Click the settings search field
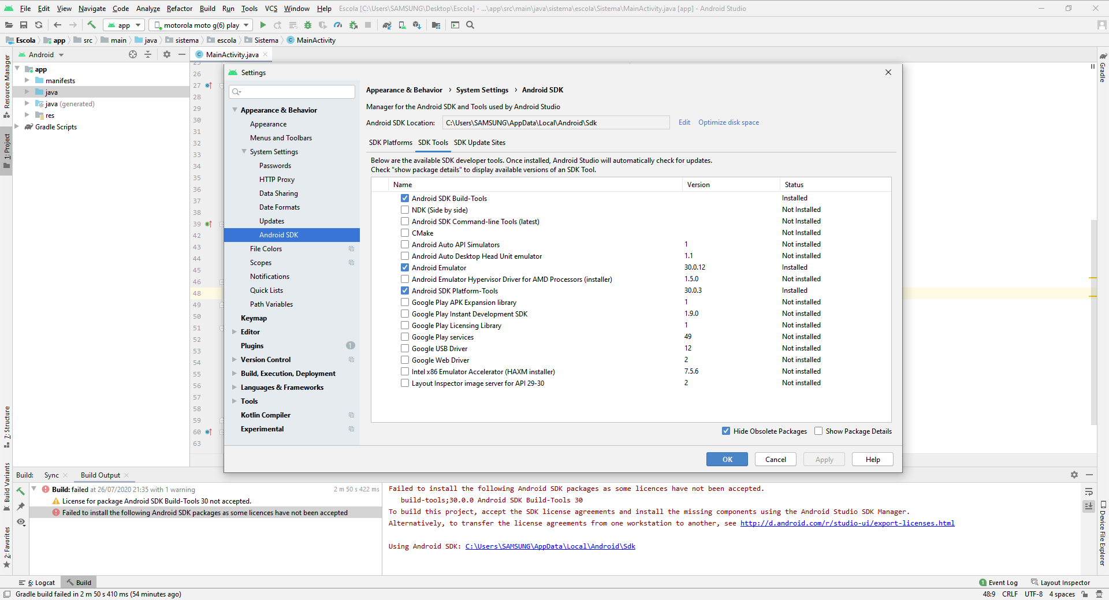 coord(292,92)
